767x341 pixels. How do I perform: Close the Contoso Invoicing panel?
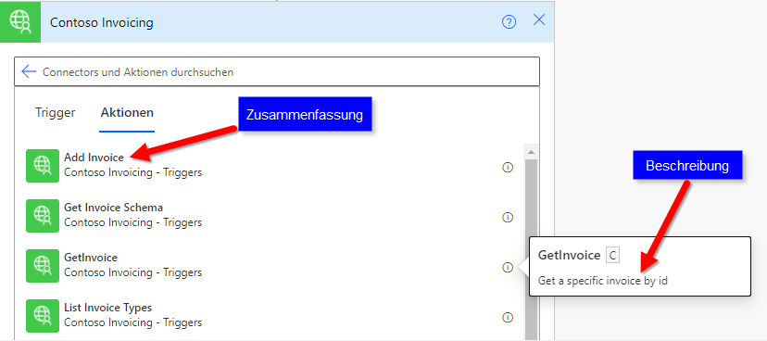(x=539, y=20)
